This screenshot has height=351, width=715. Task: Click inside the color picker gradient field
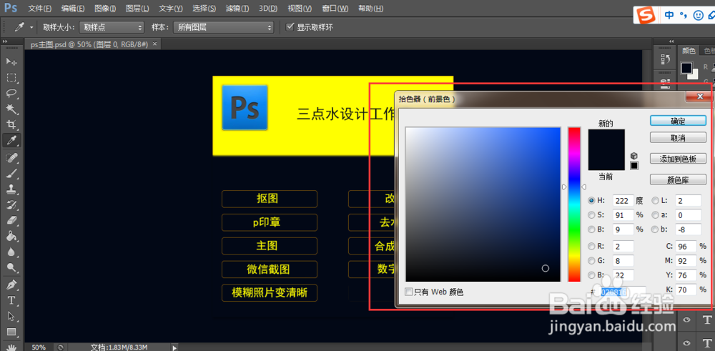pos(483,204)
